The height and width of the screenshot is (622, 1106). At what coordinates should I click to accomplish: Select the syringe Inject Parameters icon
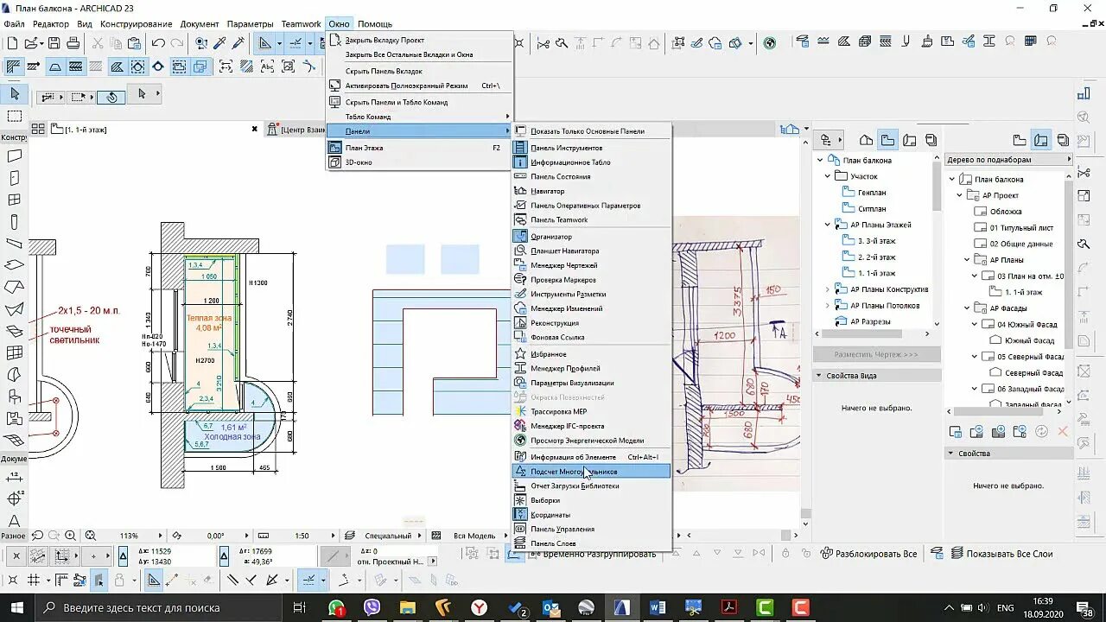pos(239,43)
